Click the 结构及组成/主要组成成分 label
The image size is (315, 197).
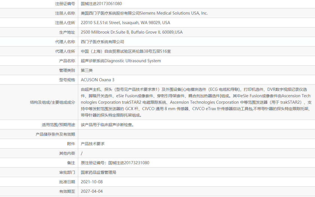click(52, 102)
